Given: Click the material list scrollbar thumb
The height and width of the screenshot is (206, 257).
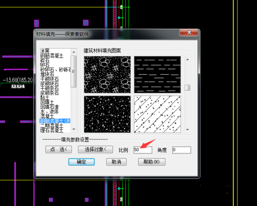Looking at the screenshot, I should pyautogui.click(x=74, y=72).
